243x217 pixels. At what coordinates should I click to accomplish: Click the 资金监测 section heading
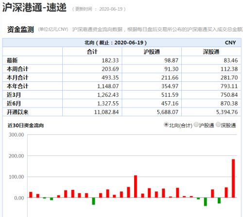tap(20, 30)
